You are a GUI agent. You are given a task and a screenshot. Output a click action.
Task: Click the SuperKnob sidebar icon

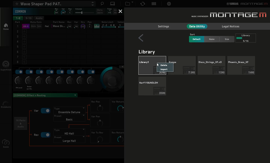click(x=6, y=65)
